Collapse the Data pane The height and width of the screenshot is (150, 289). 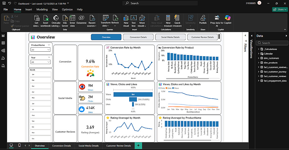286,36
